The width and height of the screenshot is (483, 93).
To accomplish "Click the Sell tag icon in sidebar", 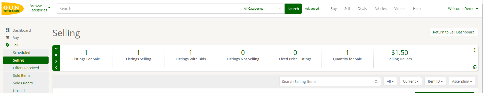I will tap(8, 45).
